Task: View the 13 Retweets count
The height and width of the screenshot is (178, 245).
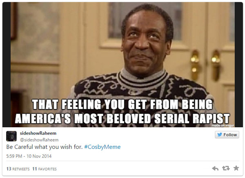Action: 18,169
